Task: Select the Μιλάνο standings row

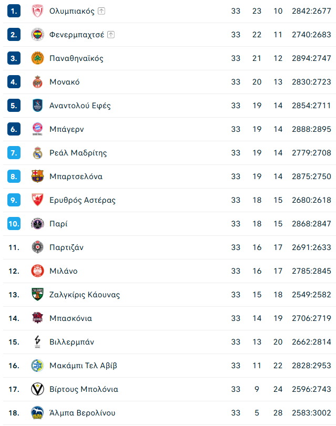Action: pyautogui.click(x=169, y=271)
